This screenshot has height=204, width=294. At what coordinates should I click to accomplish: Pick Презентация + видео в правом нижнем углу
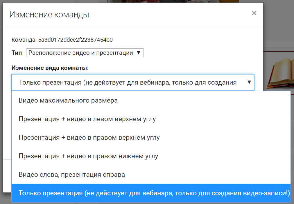[88, 156]
